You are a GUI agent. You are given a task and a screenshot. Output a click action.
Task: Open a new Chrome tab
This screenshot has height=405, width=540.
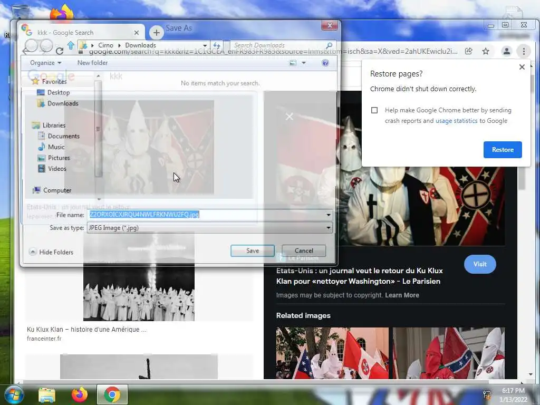tap(156, 33)
